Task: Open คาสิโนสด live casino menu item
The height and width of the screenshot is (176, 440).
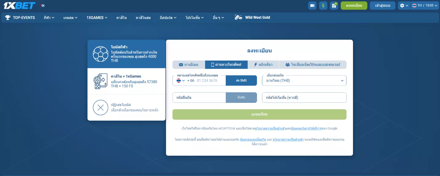Action: coord(143,18)
